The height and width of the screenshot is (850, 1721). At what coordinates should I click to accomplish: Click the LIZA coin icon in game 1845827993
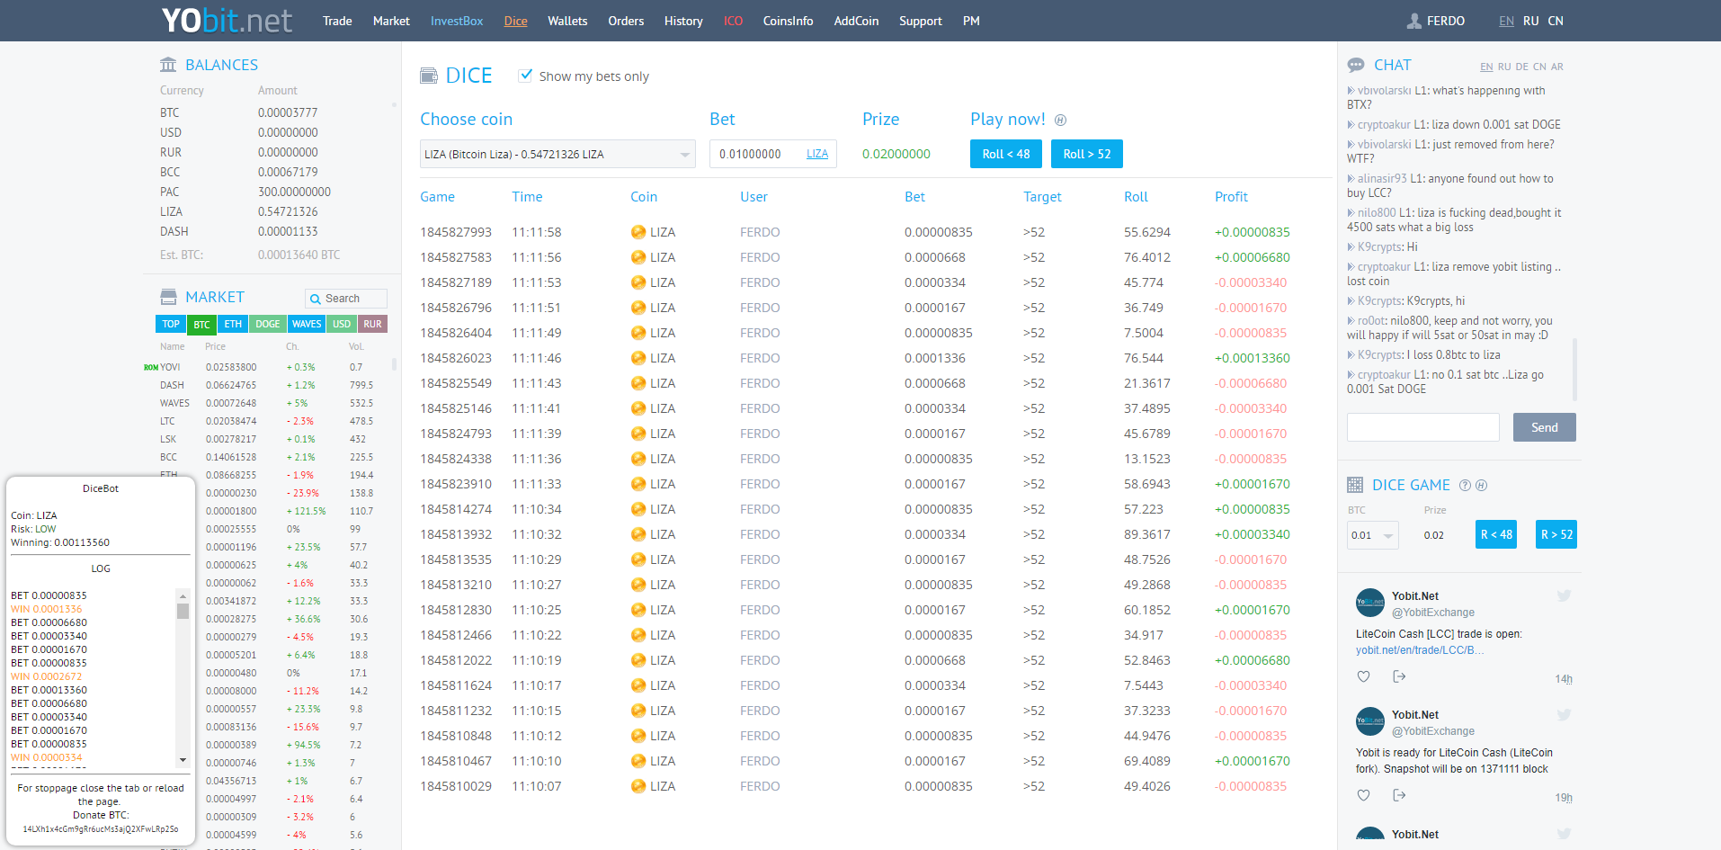point(638,232)
